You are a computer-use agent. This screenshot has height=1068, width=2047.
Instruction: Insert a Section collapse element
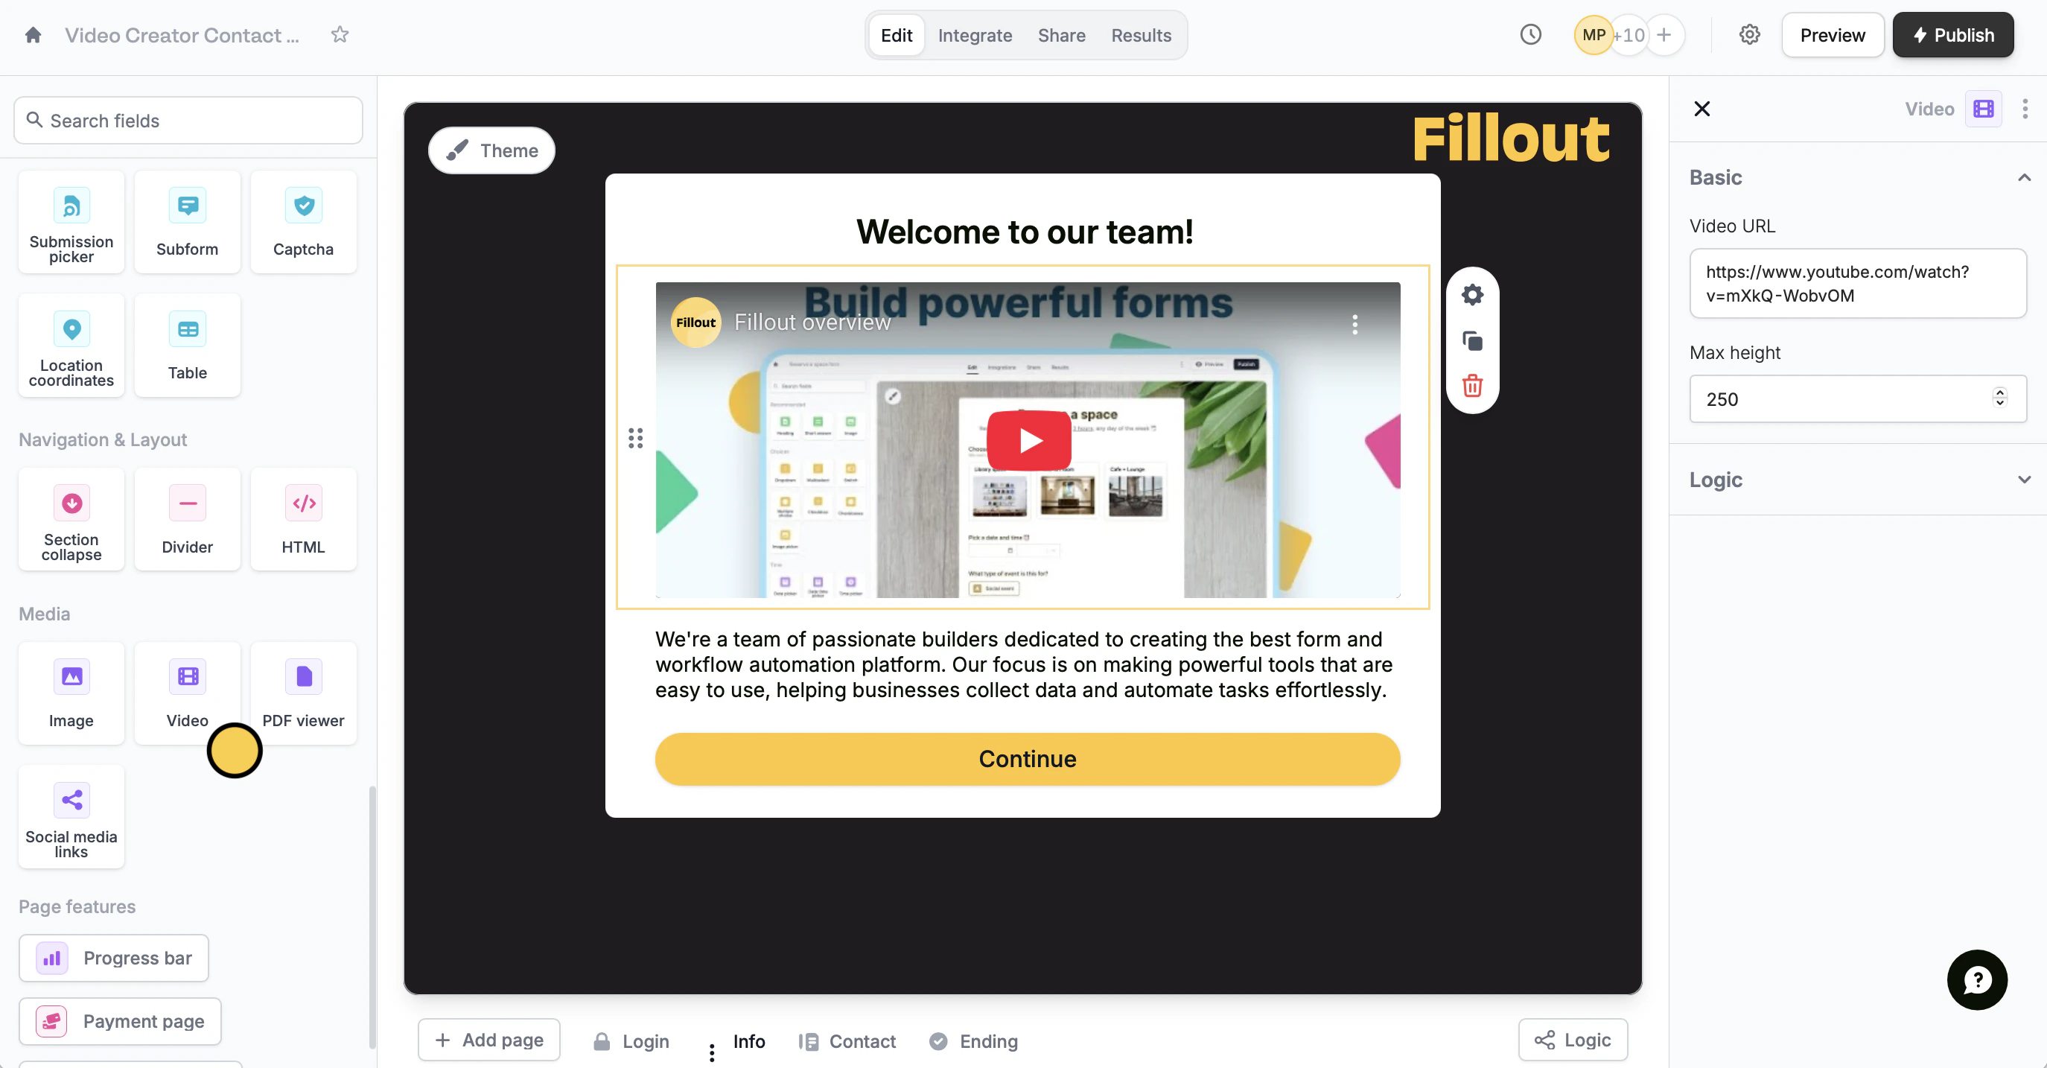point(71,520)
